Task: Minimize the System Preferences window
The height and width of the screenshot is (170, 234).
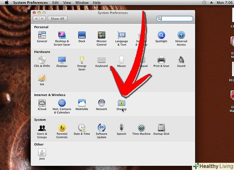Action: (39, 13)
